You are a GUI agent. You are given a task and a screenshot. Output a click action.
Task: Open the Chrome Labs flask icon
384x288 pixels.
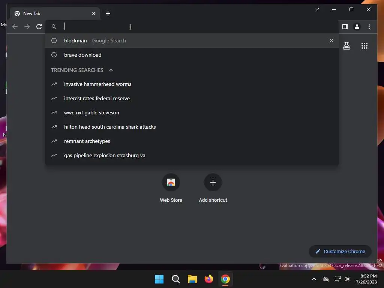pyautogui.click(x=346, y=46)
